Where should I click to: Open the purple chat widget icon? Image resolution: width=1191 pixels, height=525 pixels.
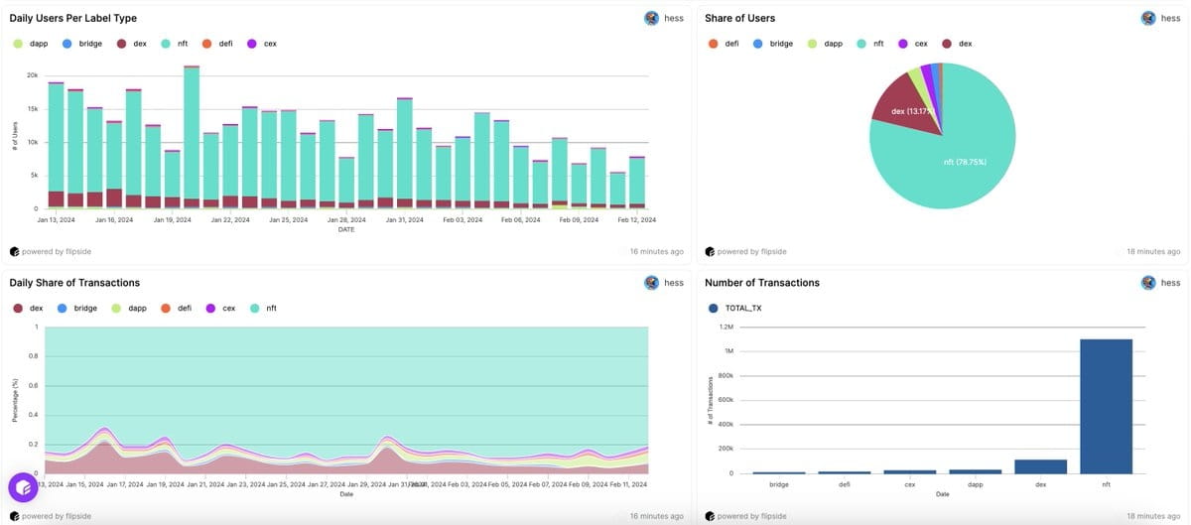pyautogui.click(x=23, y=487)
